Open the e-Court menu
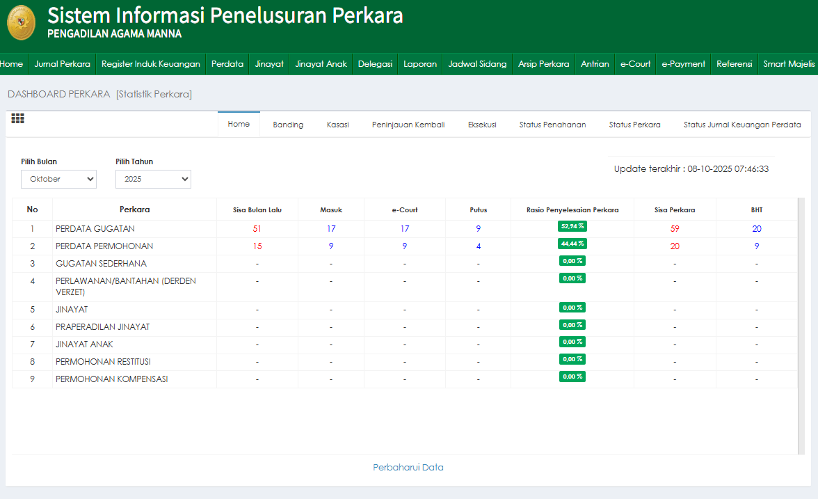Screen dimensions: 818x499 (x=635, y=64)
